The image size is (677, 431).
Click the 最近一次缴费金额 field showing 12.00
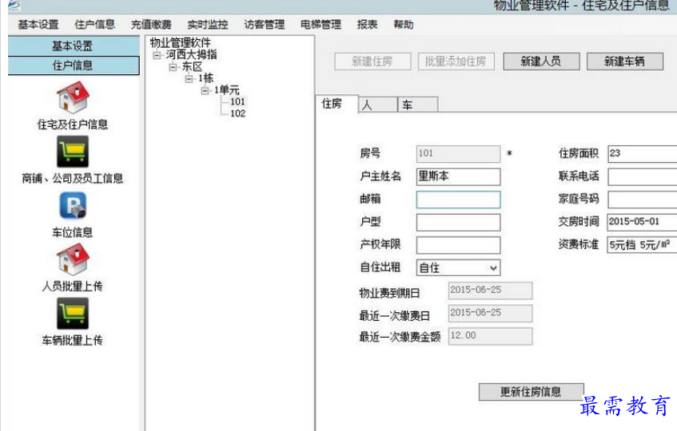[490, 336]
